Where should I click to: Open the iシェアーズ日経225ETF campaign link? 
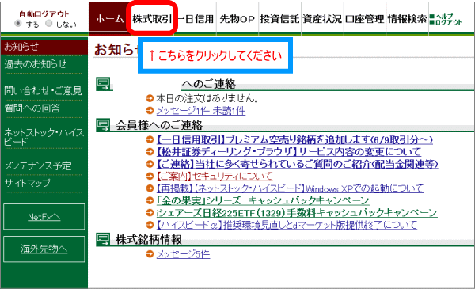pos(297,213)
